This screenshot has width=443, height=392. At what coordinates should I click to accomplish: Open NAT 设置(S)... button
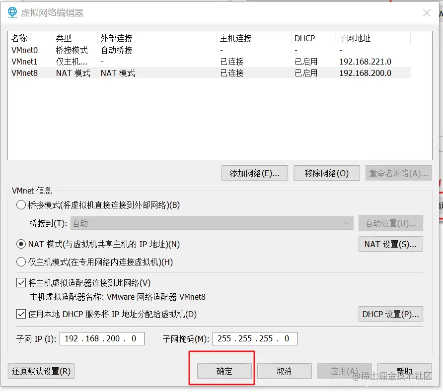tap(391, 244)
